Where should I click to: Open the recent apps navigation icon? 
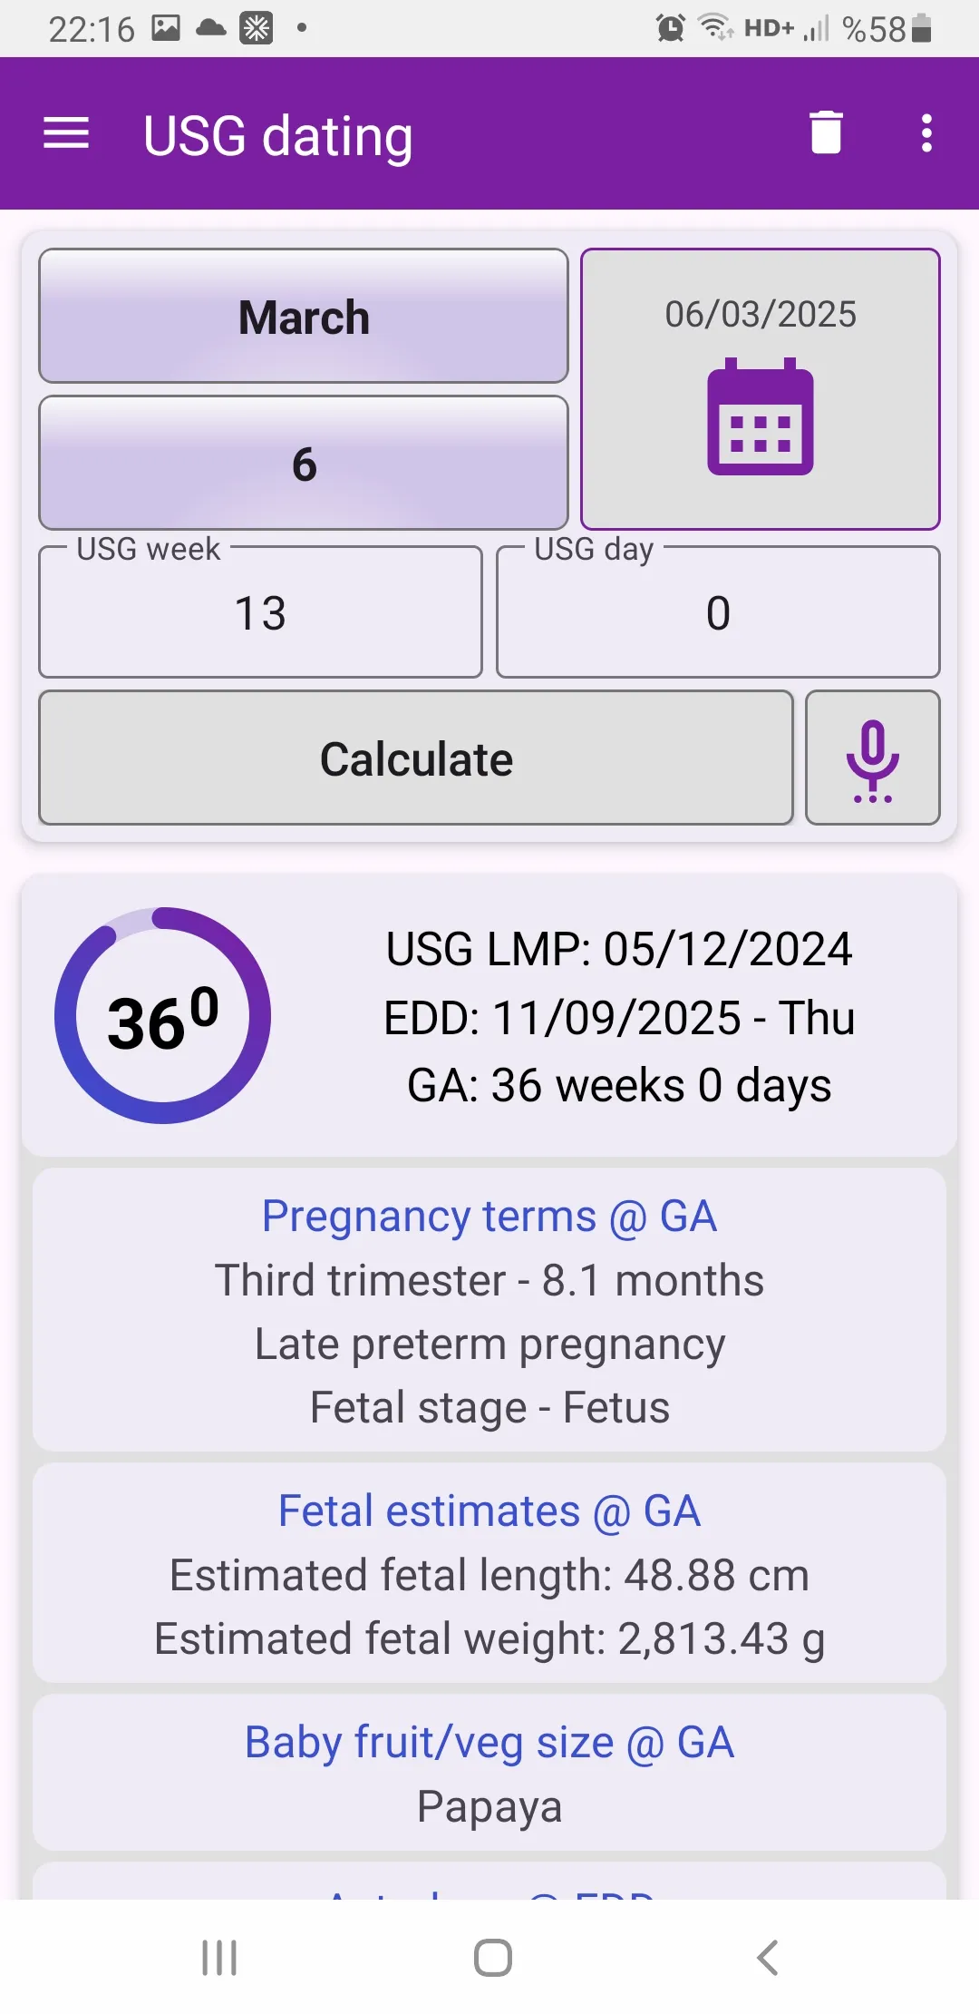[x=219, y=1958]
